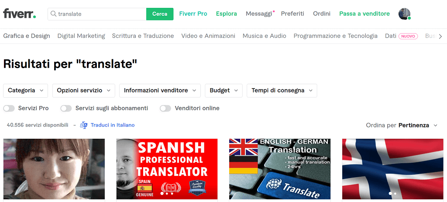Open the Grafica e Design category

[27, 36]
